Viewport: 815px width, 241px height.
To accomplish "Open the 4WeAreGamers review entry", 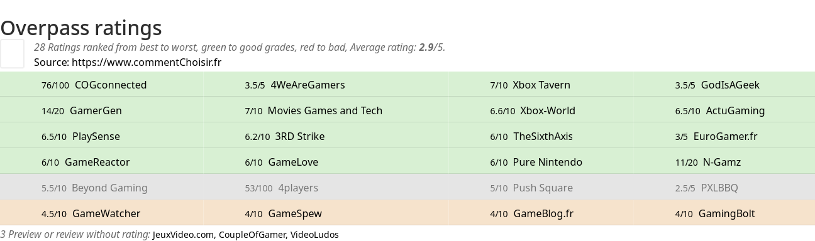I will [x=295, y=85].
